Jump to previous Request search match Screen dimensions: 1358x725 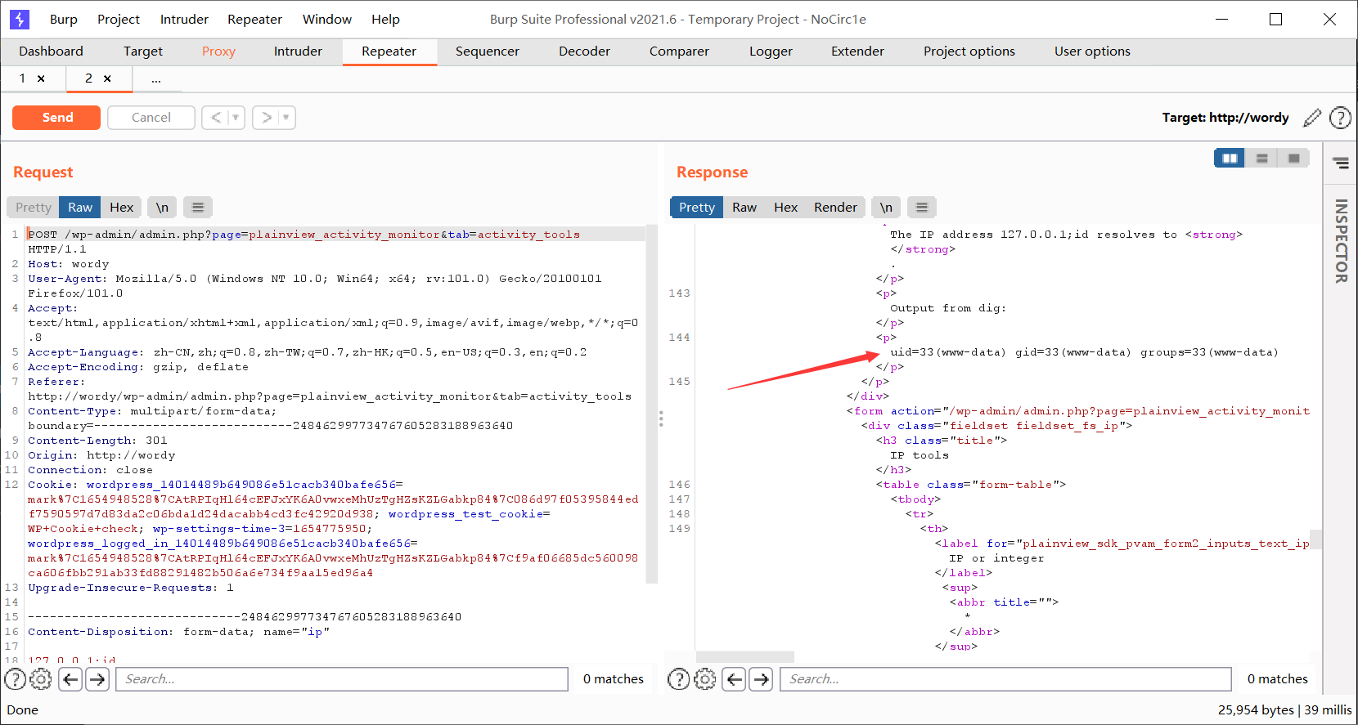click(x=71, y=679)
